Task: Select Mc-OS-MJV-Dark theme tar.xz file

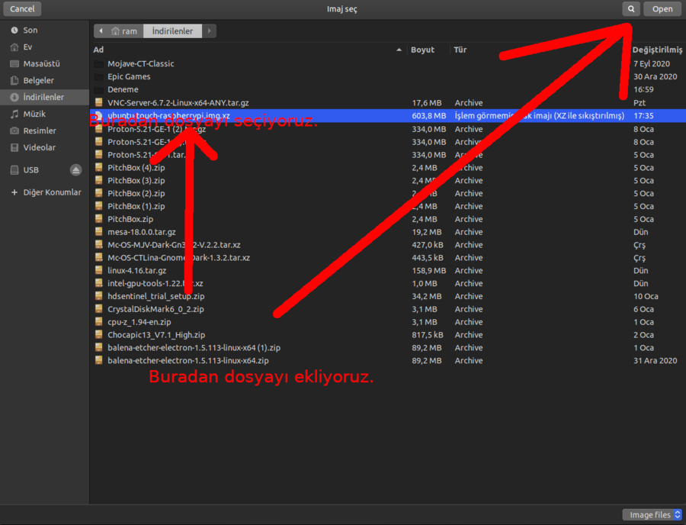Action: coord(388,245)
